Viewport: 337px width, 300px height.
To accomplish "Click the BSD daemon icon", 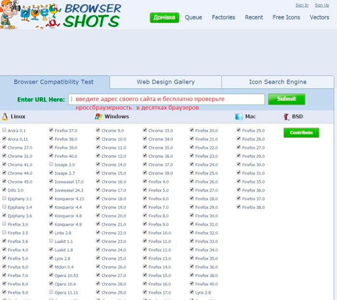I will point(286,117).
